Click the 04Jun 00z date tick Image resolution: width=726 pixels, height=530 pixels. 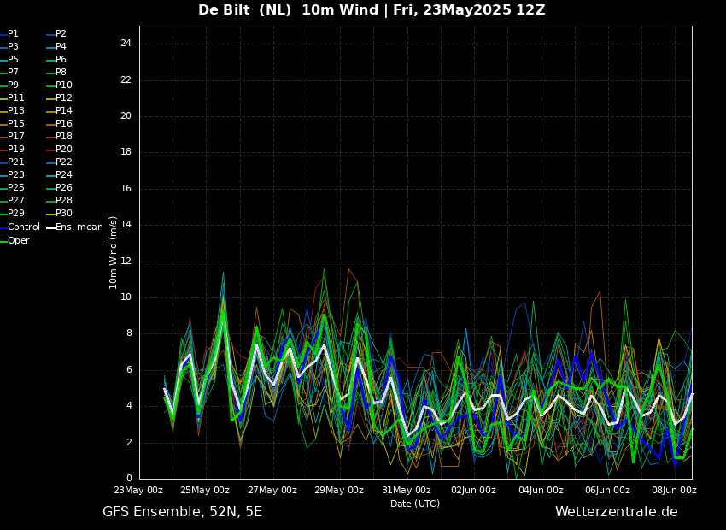[x=541, y=490]
